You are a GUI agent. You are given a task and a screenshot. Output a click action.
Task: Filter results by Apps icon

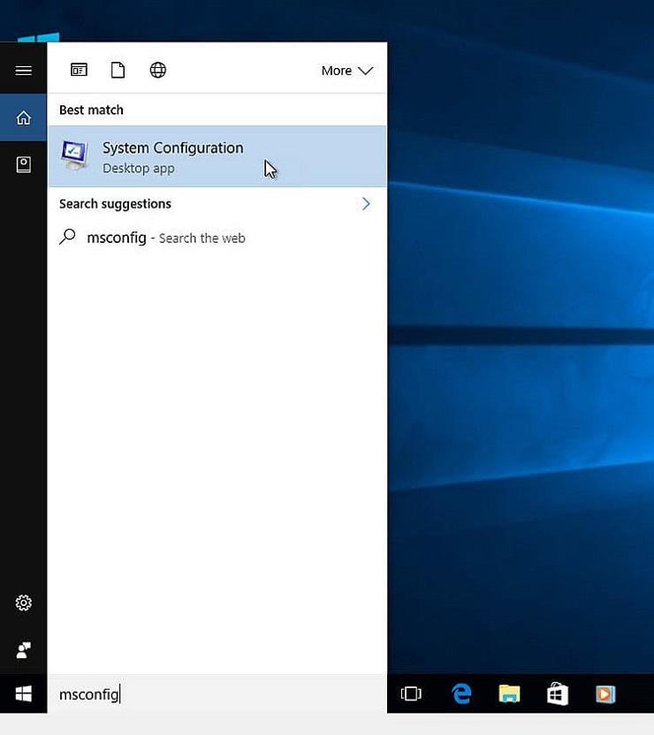pyautogui.click(x=79, y=71)
